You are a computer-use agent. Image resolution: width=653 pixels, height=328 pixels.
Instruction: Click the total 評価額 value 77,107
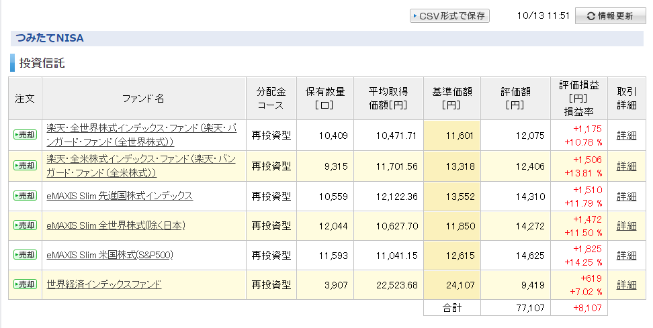(530, 308)
